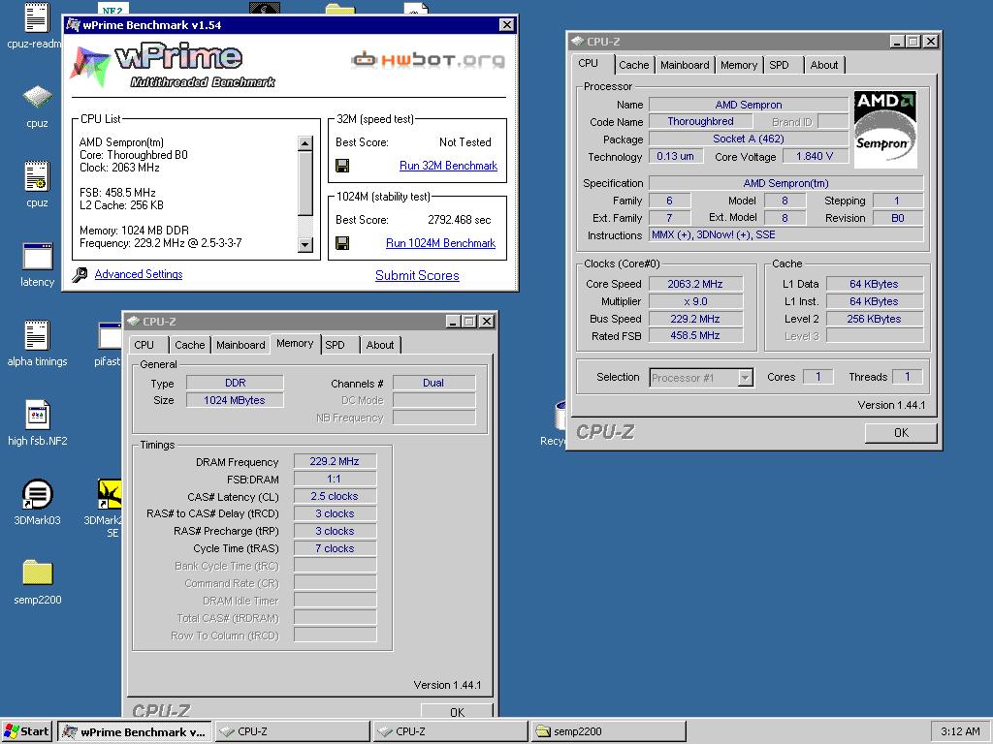The image size is (993, 744).
Task: Click the Code Name Thoroughbred field
Action: [700, 121]
